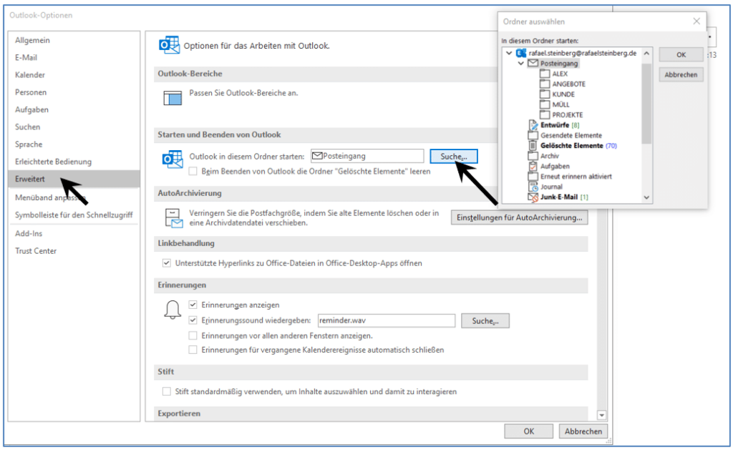Click the Posteingang envelope icon in tree
This screenshot has height=452, width=733.
(533, 63)
